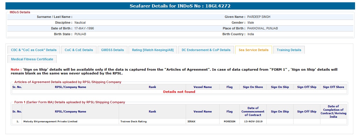
Task: Click the Sign Off Shore column header
Action: click(333, 87)
